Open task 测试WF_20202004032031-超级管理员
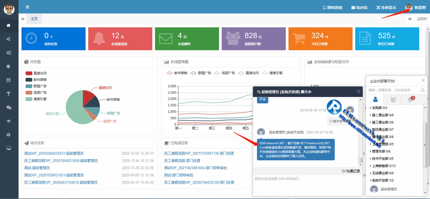This screenshot has height=199, width=430. [54, 153]
